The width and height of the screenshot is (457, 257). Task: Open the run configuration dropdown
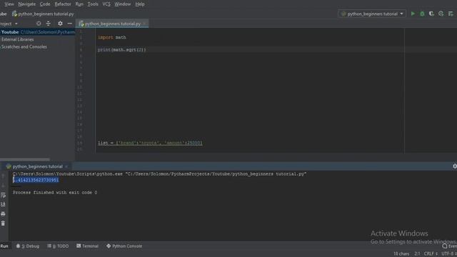[372, 14]
